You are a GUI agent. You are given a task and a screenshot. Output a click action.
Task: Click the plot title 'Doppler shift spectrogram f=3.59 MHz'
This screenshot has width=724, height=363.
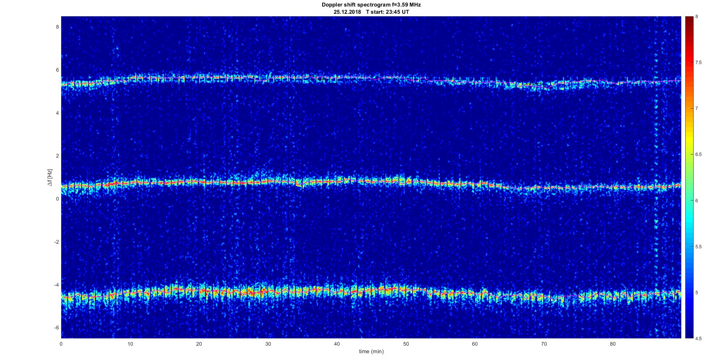pos(371,5)
